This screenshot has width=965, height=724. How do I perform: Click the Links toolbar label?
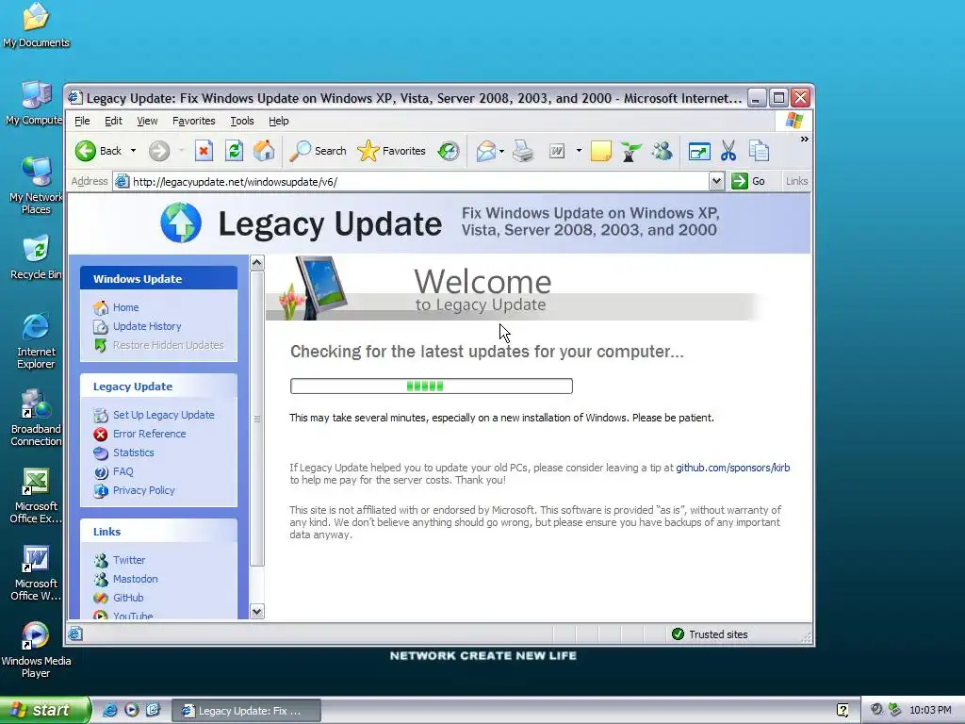[796, 181]
